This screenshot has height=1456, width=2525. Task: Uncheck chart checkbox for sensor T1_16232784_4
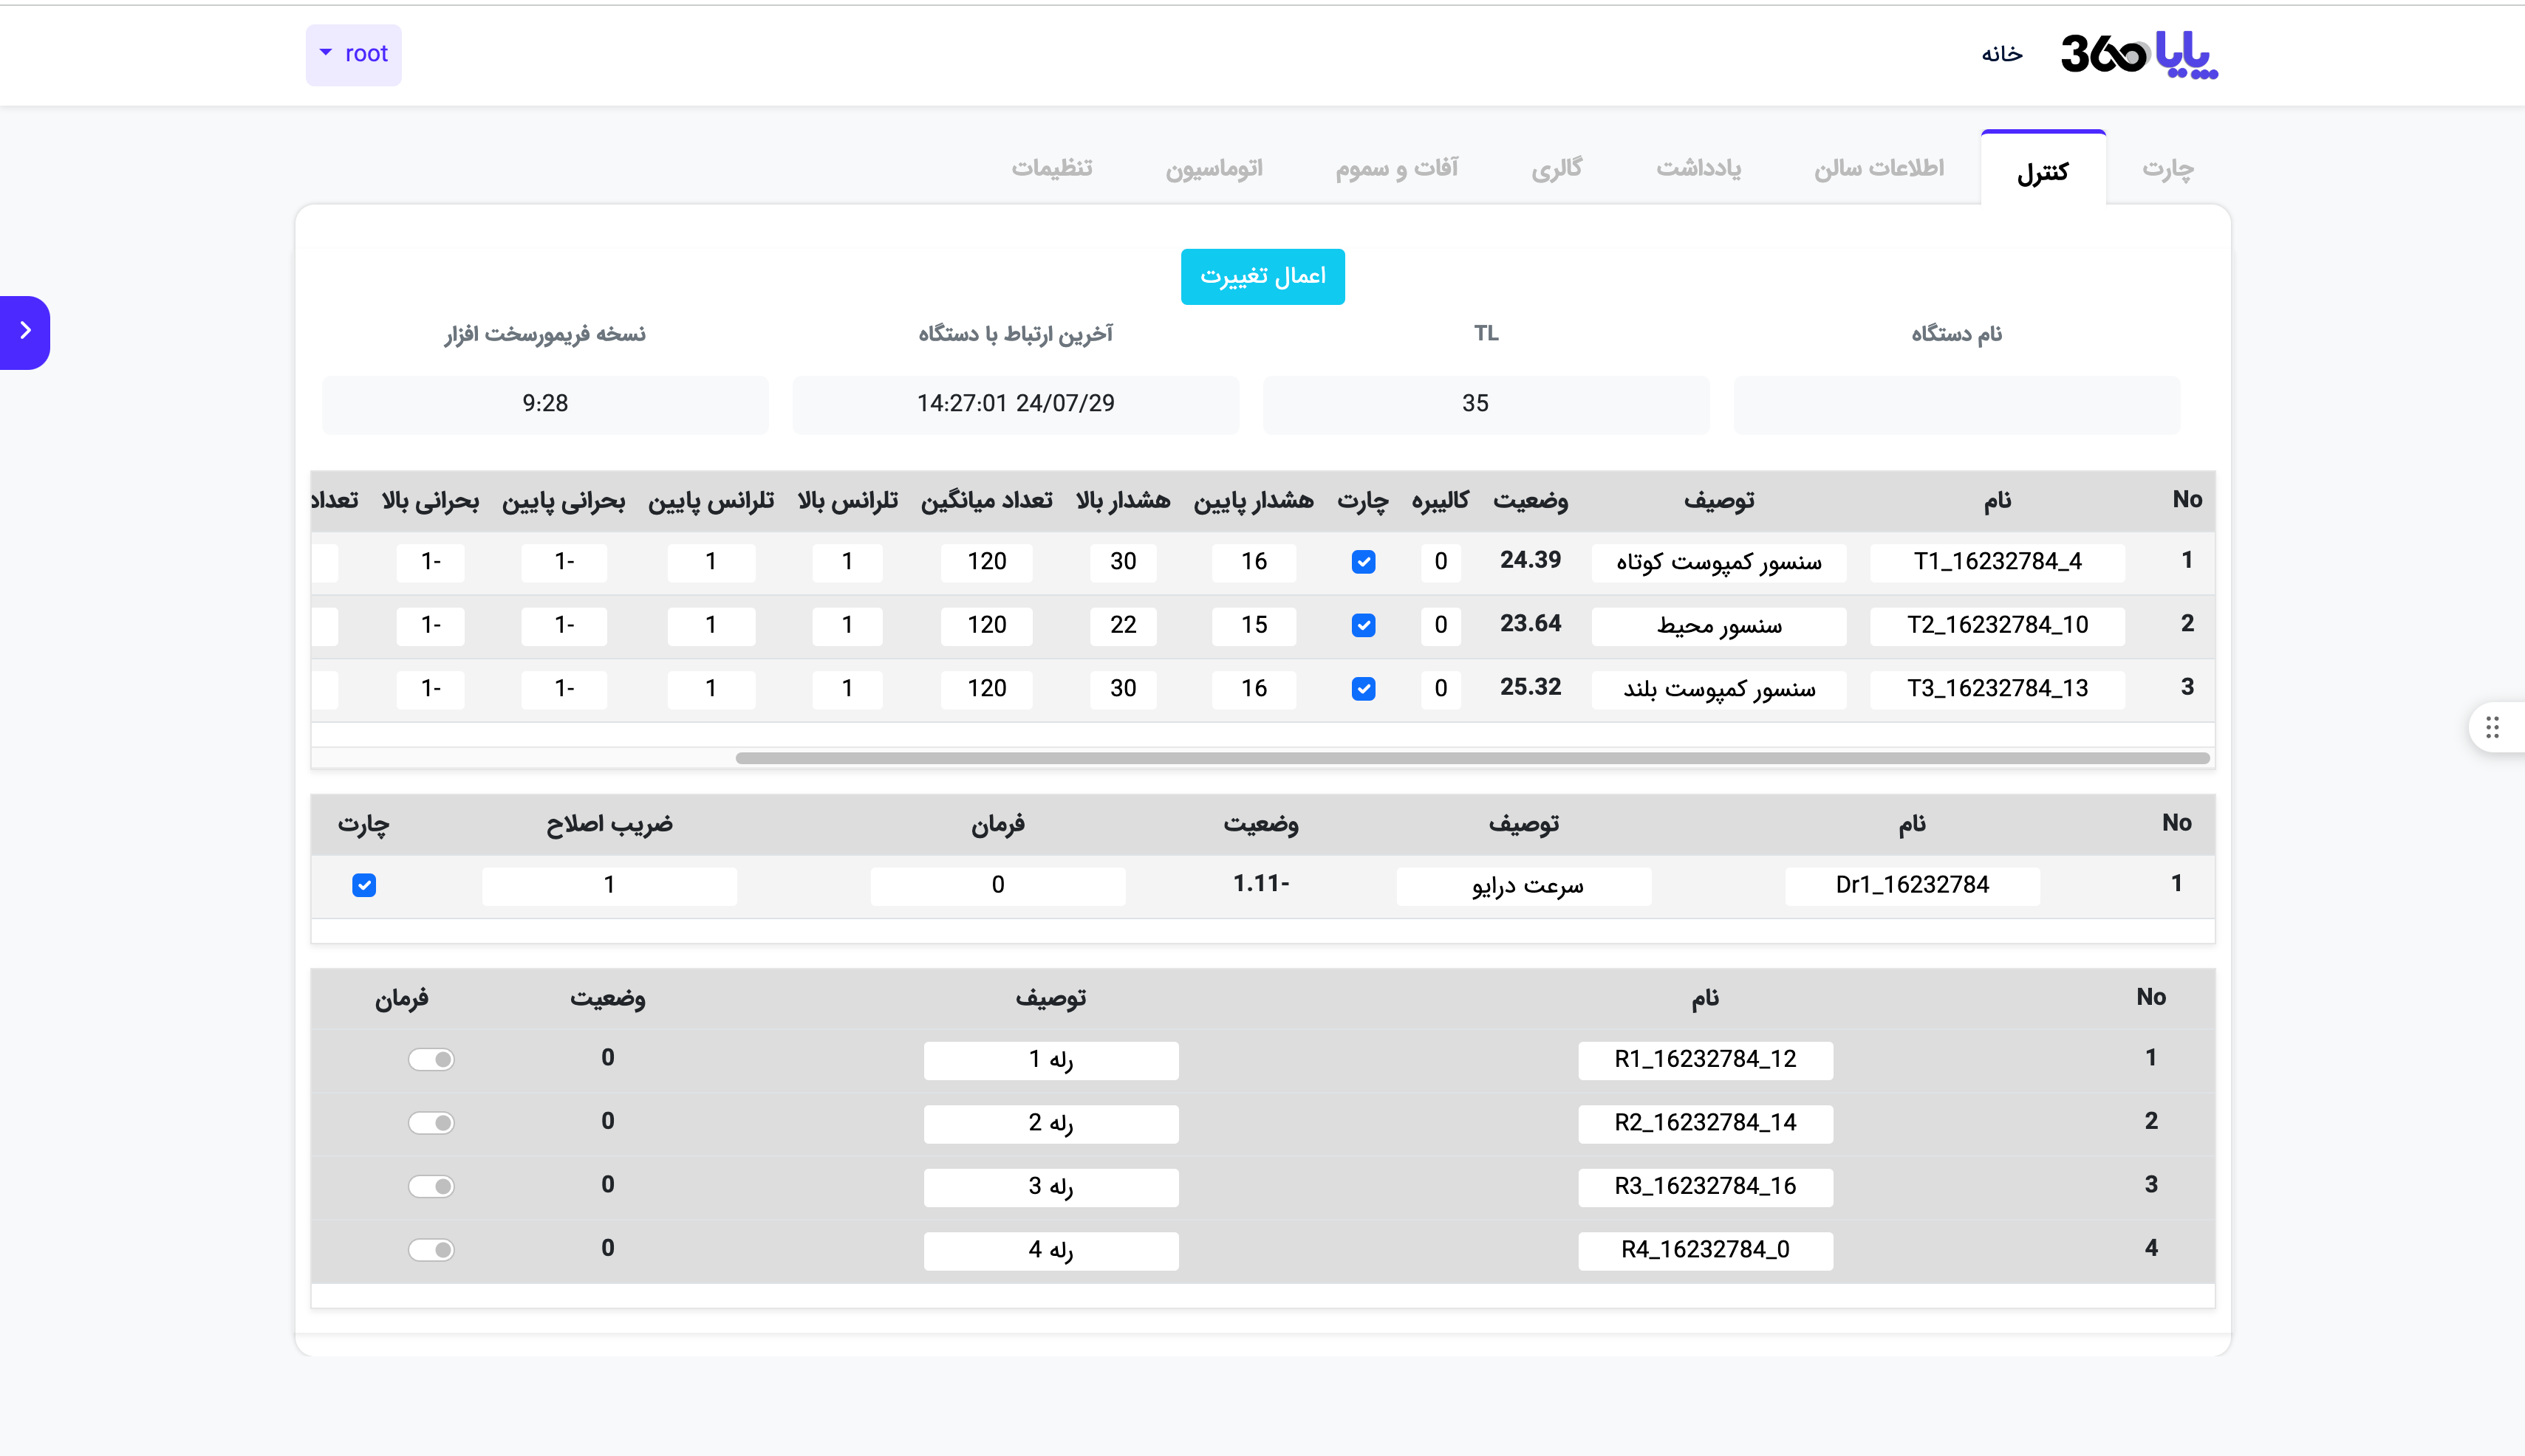tap(1362, 562)
